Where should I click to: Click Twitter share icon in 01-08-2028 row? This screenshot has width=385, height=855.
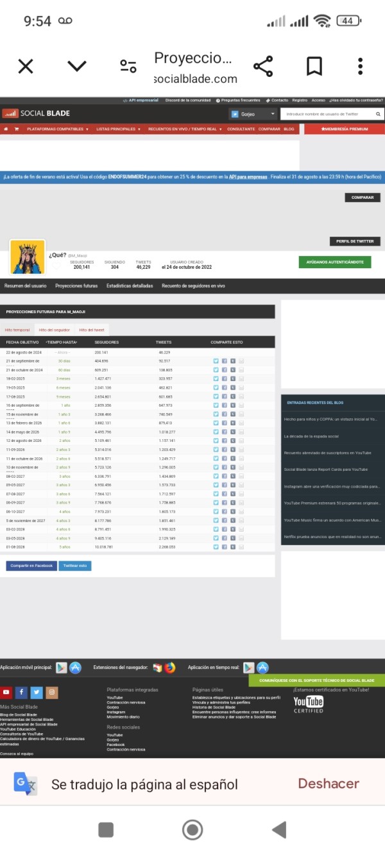pos(216,547)
